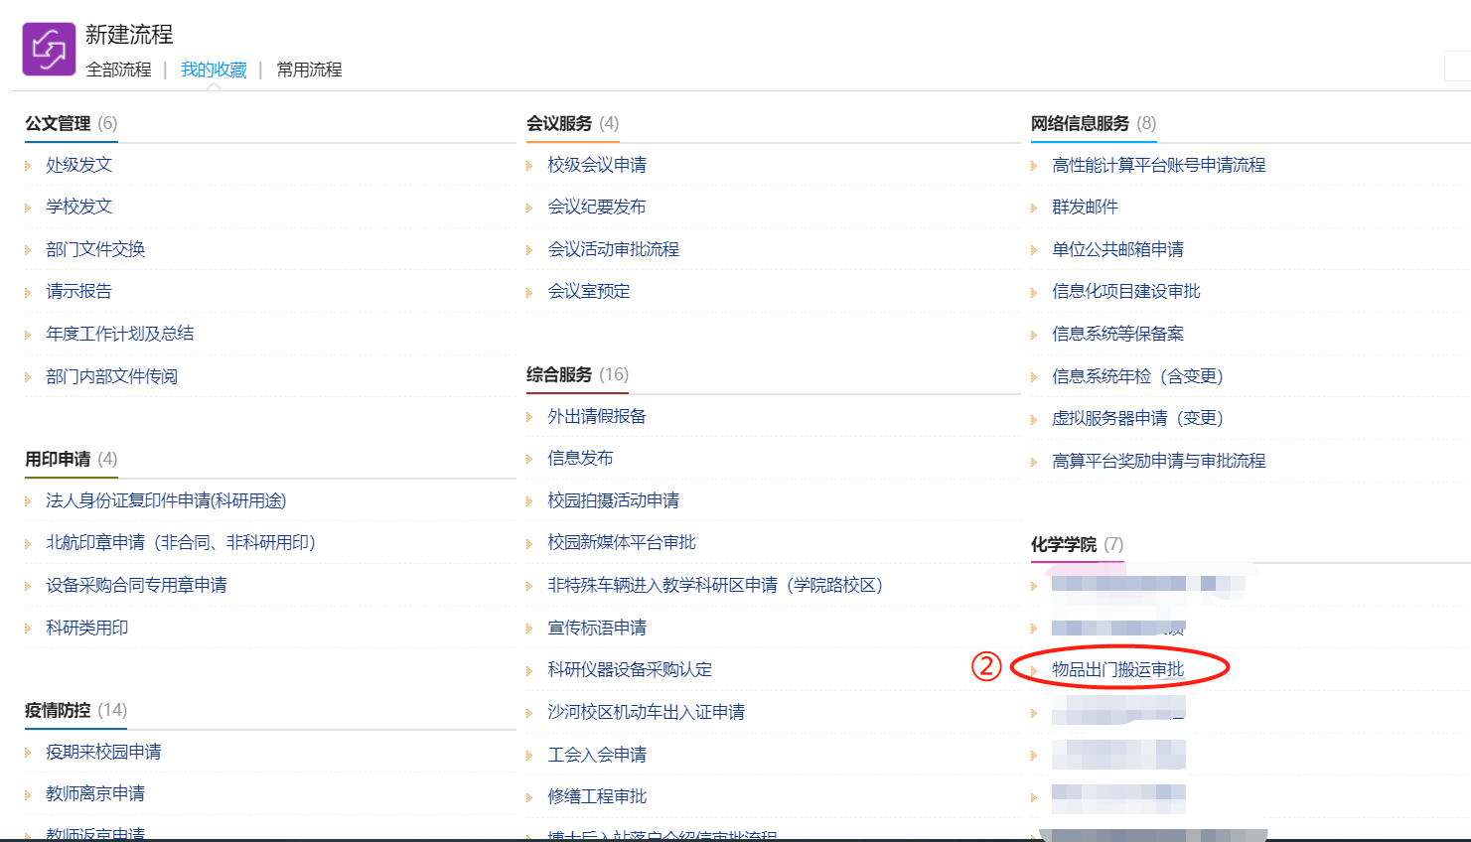
Task: Start the 部门文件交换 process
Action: (95, 249)
